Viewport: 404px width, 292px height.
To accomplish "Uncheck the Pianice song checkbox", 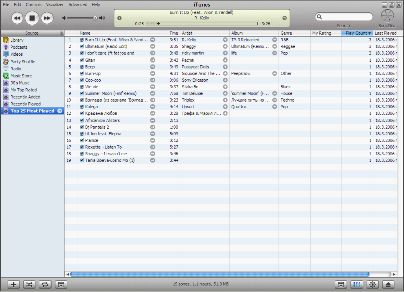I will pos(82,140).
